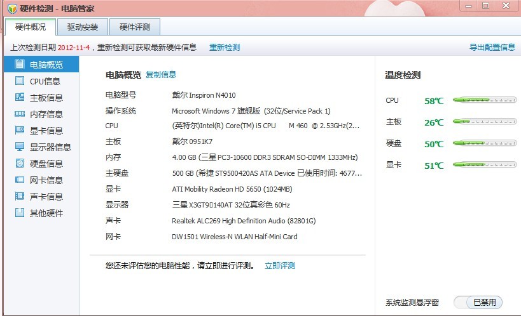
Task: Click the 主板信息 sidebar icon
Action: pos(20,97)
